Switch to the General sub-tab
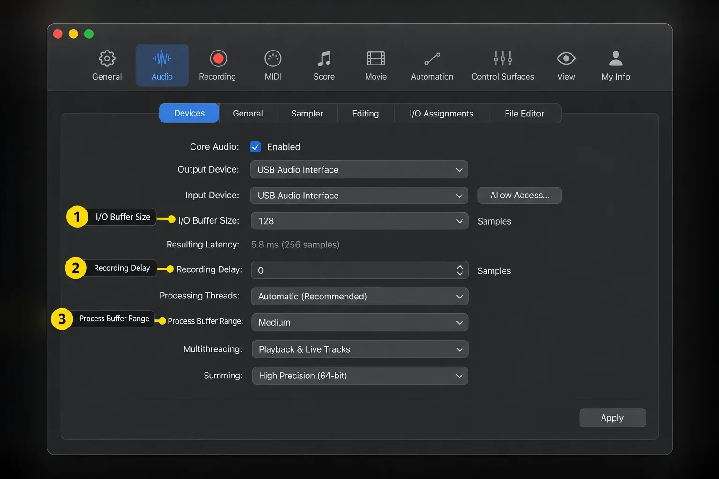The image size is (719, 479). [x=248, y=113]
